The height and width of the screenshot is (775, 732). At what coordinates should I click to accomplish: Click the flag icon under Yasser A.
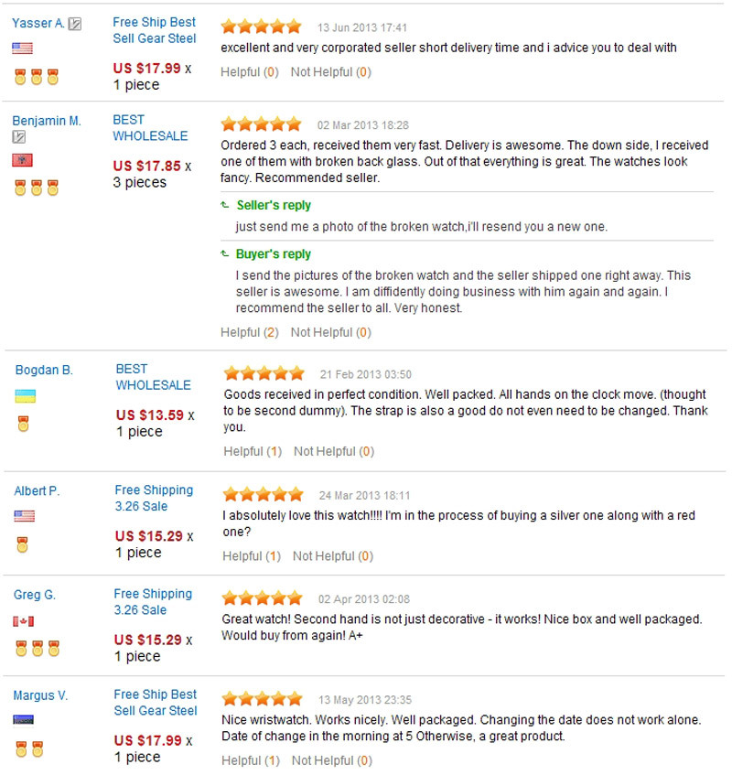[x=23, y=48]
